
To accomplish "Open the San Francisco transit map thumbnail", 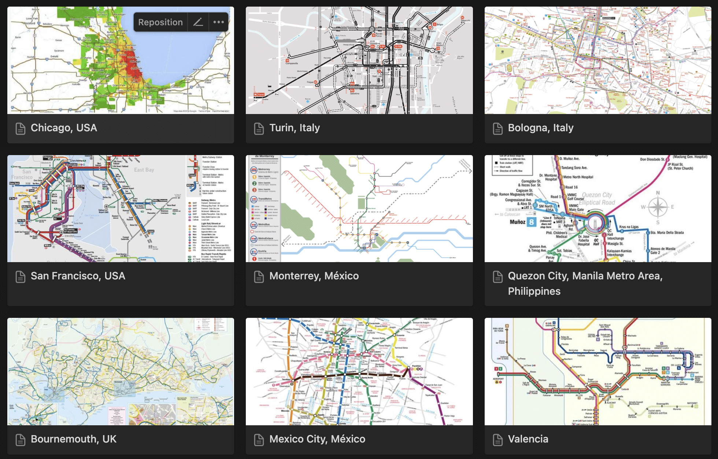I will 121,208.
